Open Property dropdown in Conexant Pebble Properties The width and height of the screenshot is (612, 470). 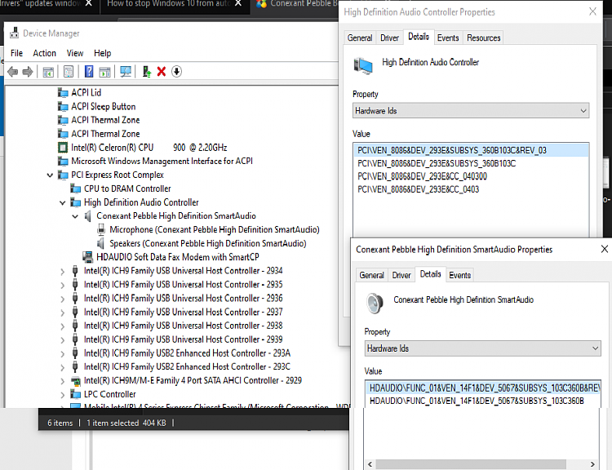pyautogui.click(x=483, y=348)
